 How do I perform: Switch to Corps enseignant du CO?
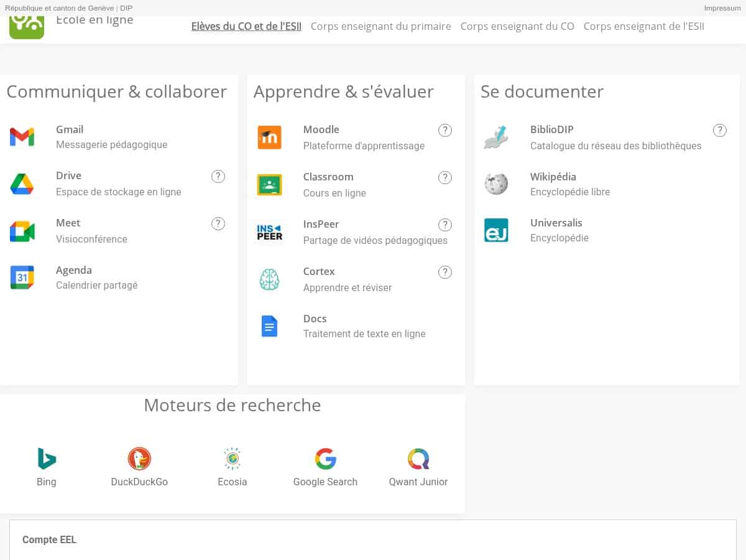(x=517, y=26)
